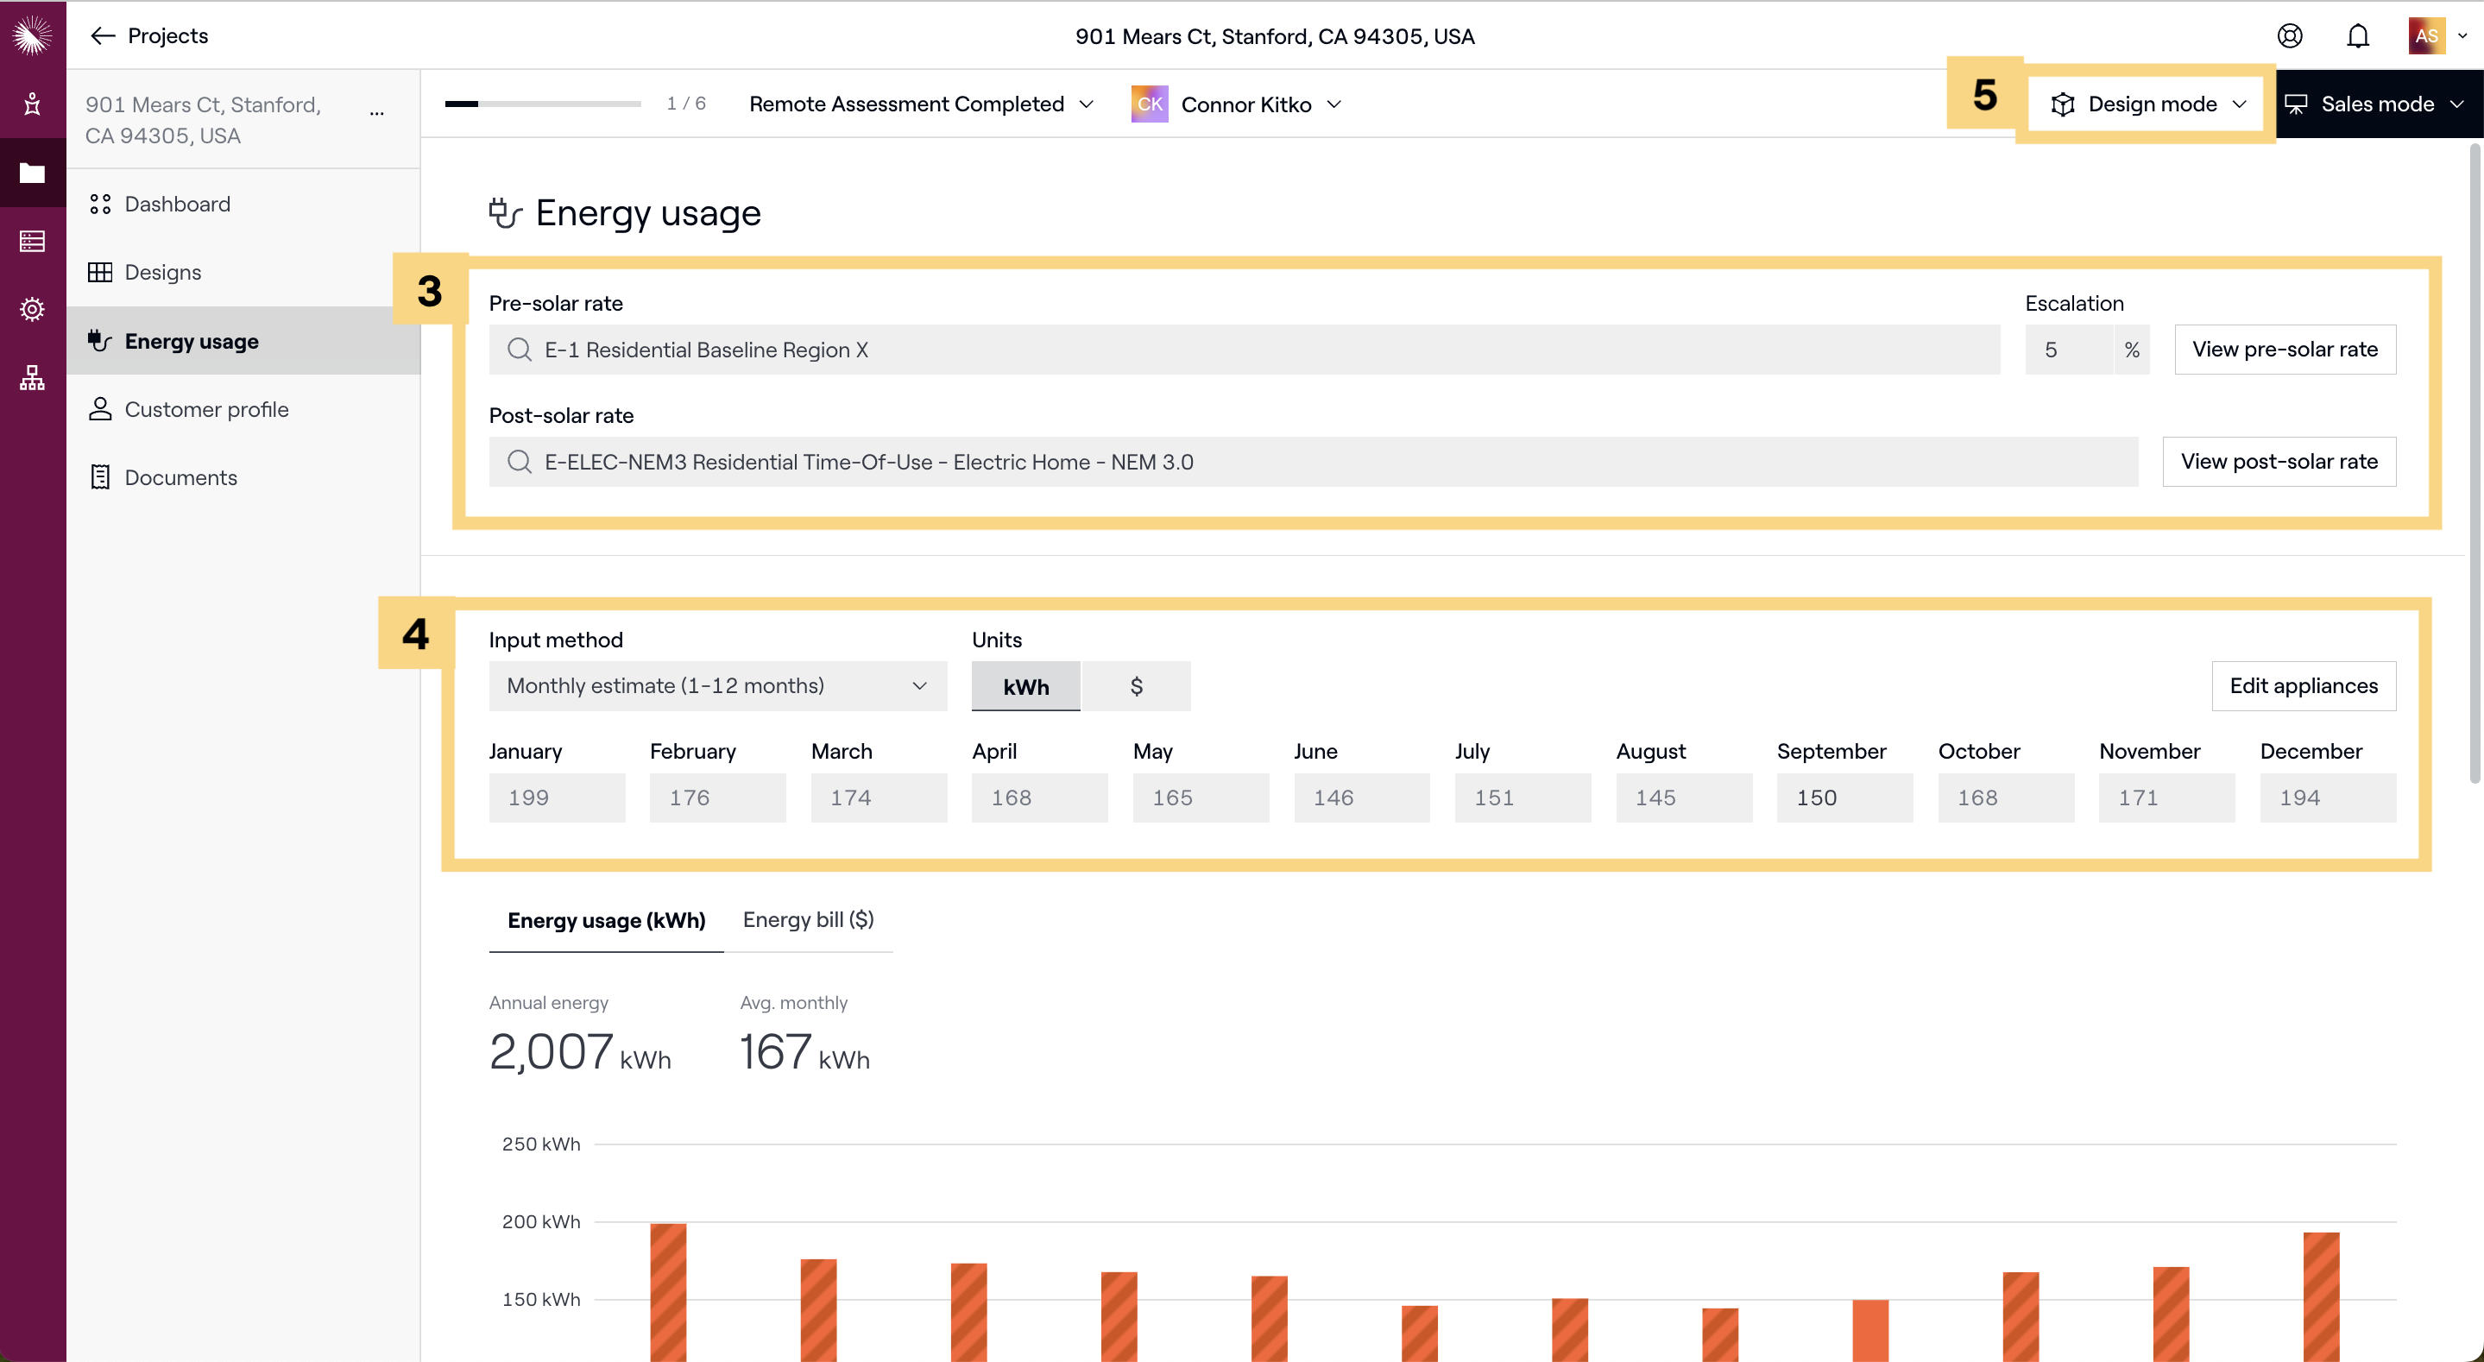Click the help support icon in header
This screenshot has height=1362, width=2484.
point(2289,36)
